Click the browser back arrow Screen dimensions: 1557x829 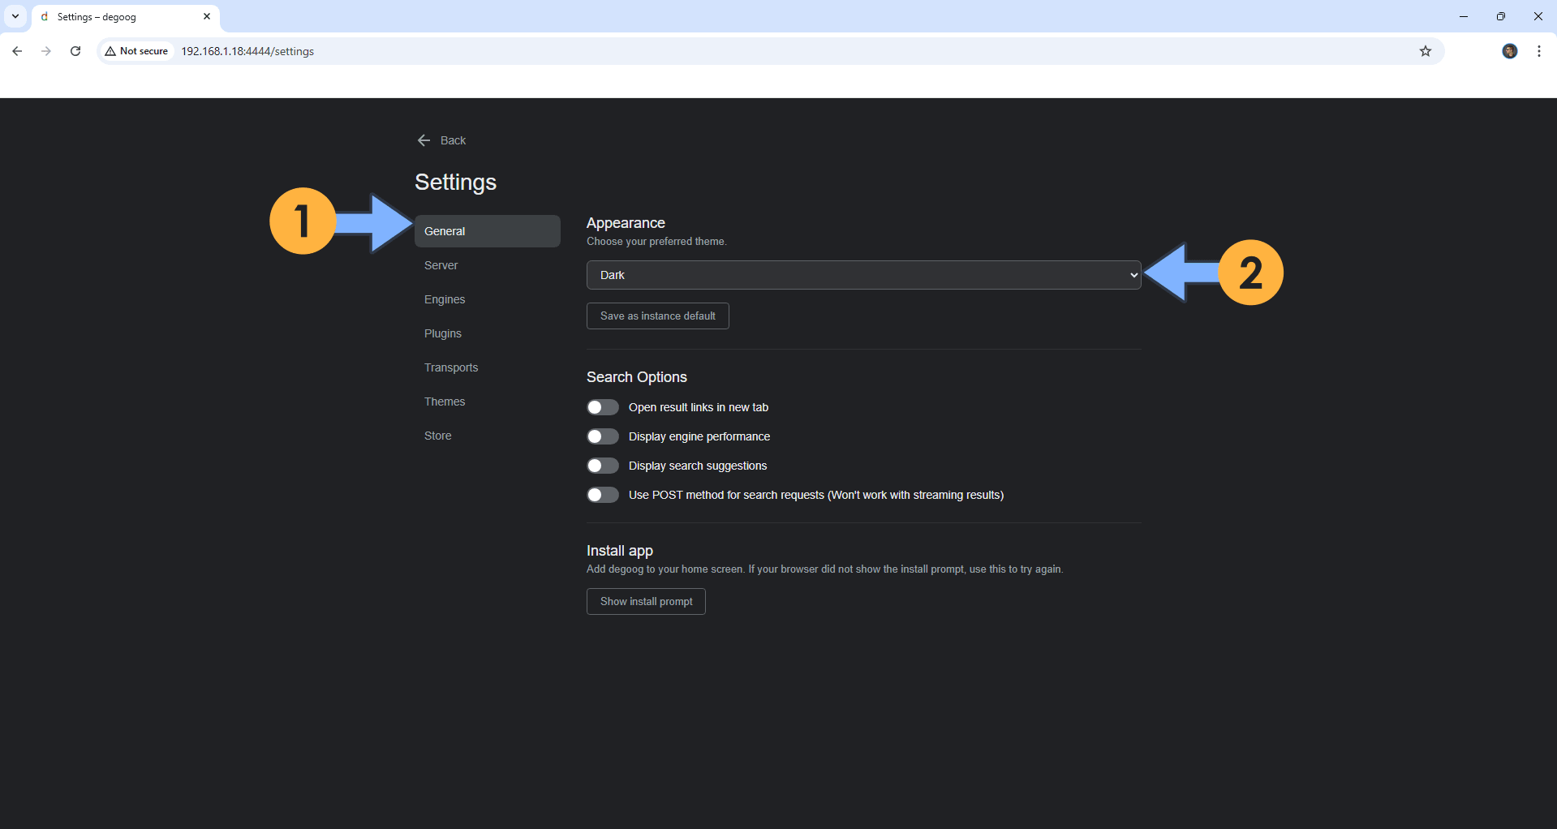point(17,51)
